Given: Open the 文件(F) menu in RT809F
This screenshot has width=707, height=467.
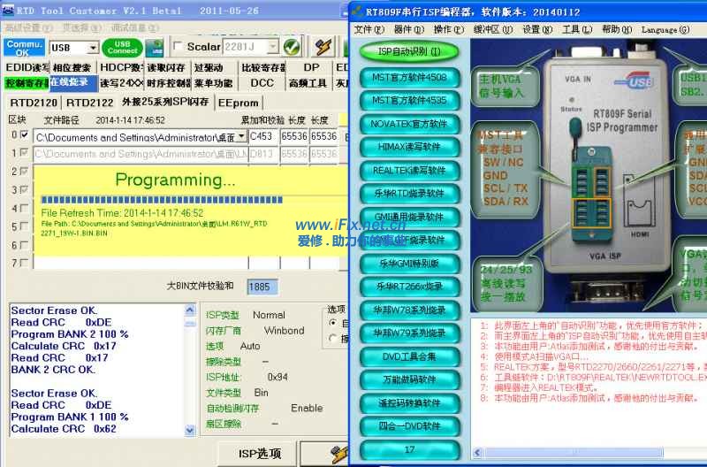Looking at the screenshot, I should point(369,29).
